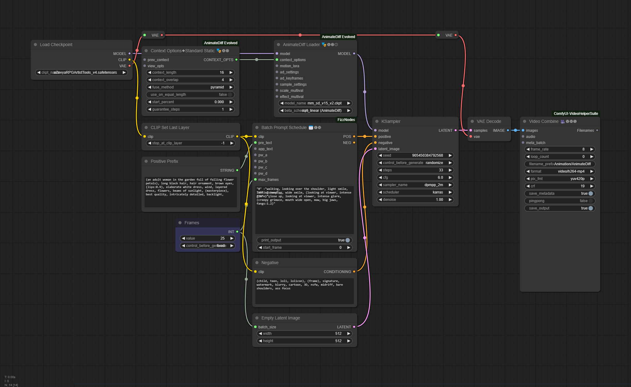Collapse the Frames node using its title dot
This screenshot has width=631, height=387.
180,223
